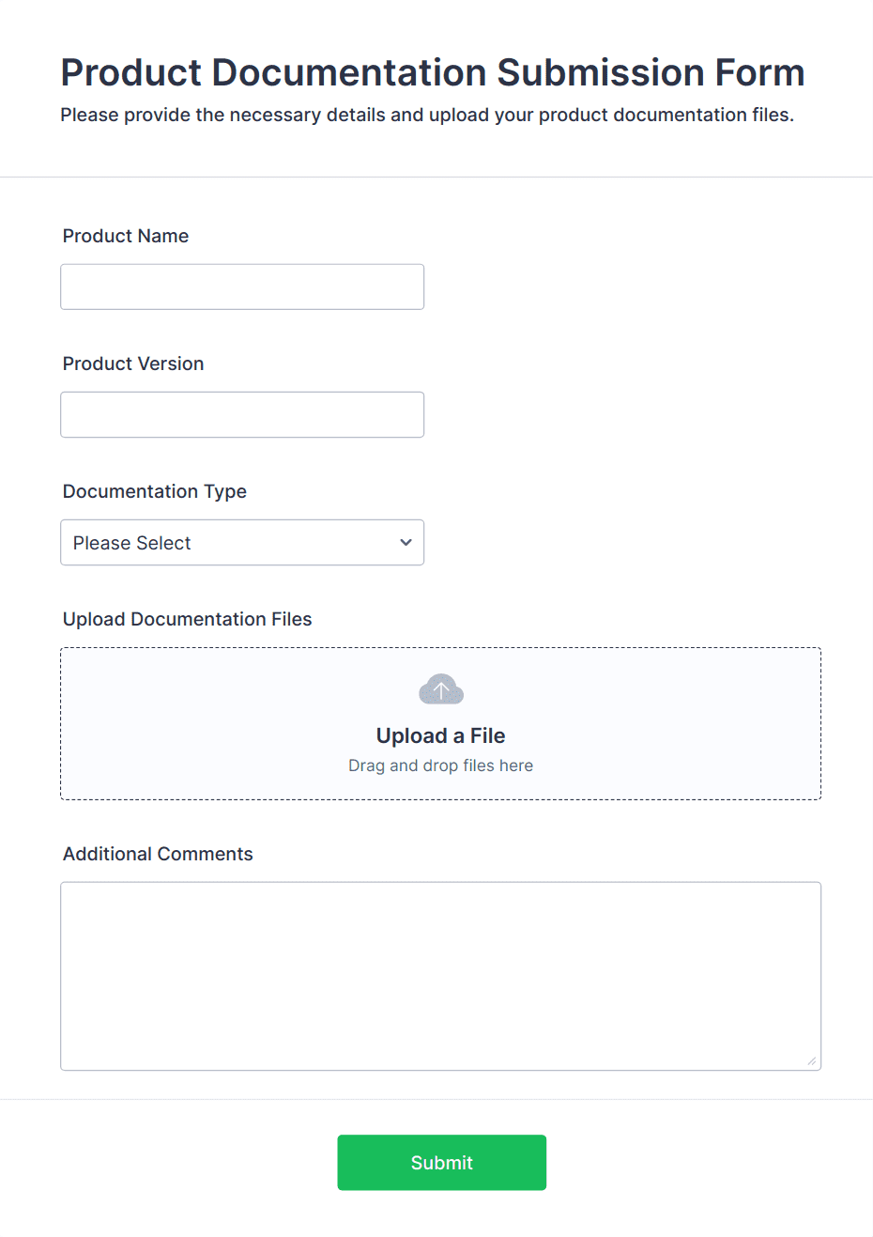This screenshot has height=1237, width=873.
Task: Click inside the Product Name input field
Action: pyautogui.click(x=242, y=286)
